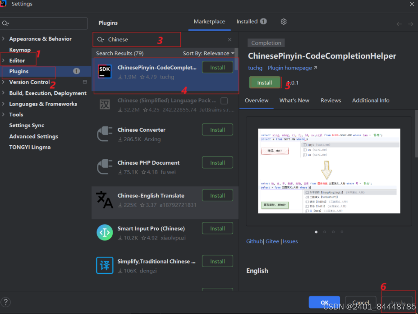
Task: Open the plugin settings gear icon
Action: [284, 22]
